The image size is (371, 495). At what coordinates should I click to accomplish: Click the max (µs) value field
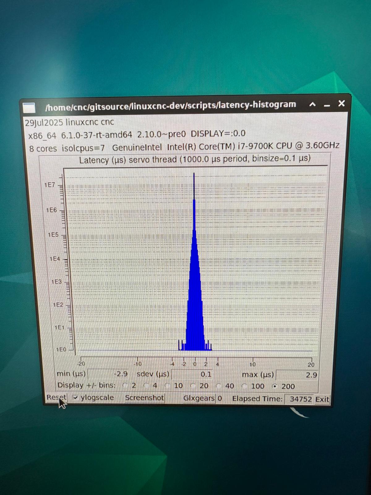click(x=297, y=375)
